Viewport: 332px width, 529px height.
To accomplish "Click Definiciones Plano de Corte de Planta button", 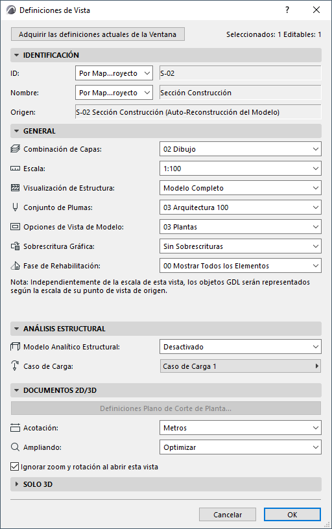I will coord(165,408).
